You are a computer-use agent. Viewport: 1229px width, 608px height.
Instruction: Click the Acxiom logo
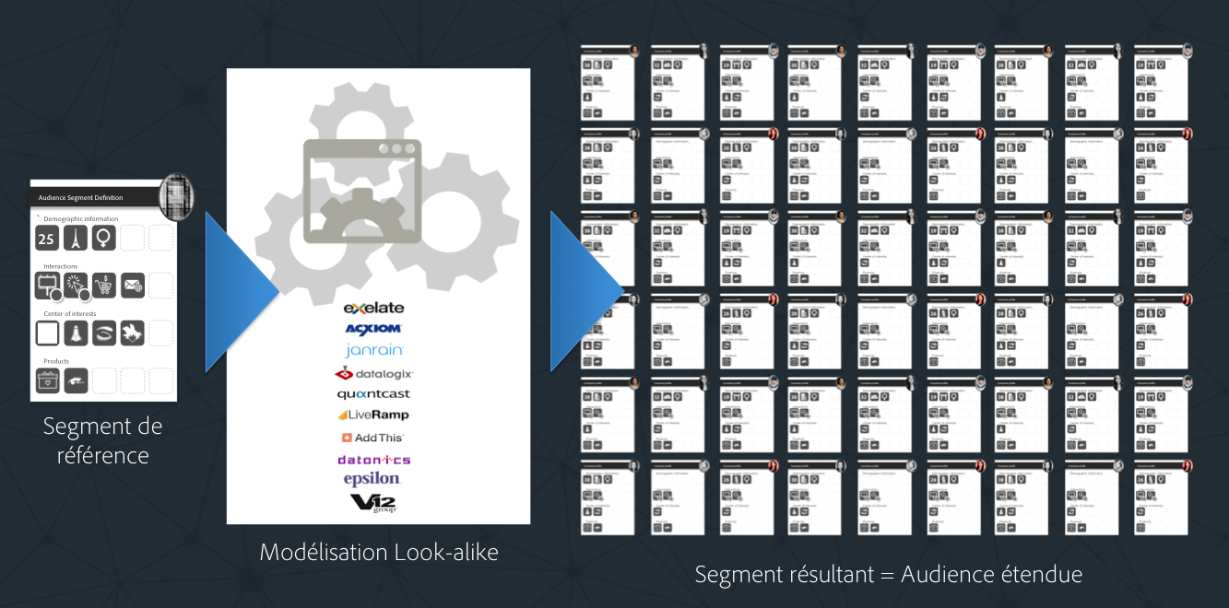click(373, 329)
